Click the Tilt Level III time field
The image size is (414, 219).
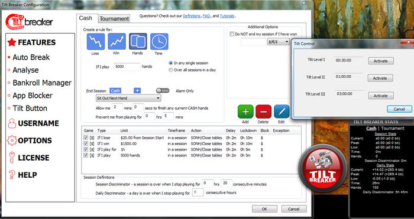tap(350, 94)
